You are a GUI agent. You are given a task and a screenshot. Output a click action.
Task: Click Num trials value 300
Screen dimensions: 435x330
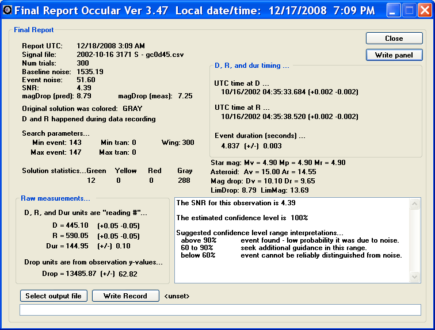[83, 63]
